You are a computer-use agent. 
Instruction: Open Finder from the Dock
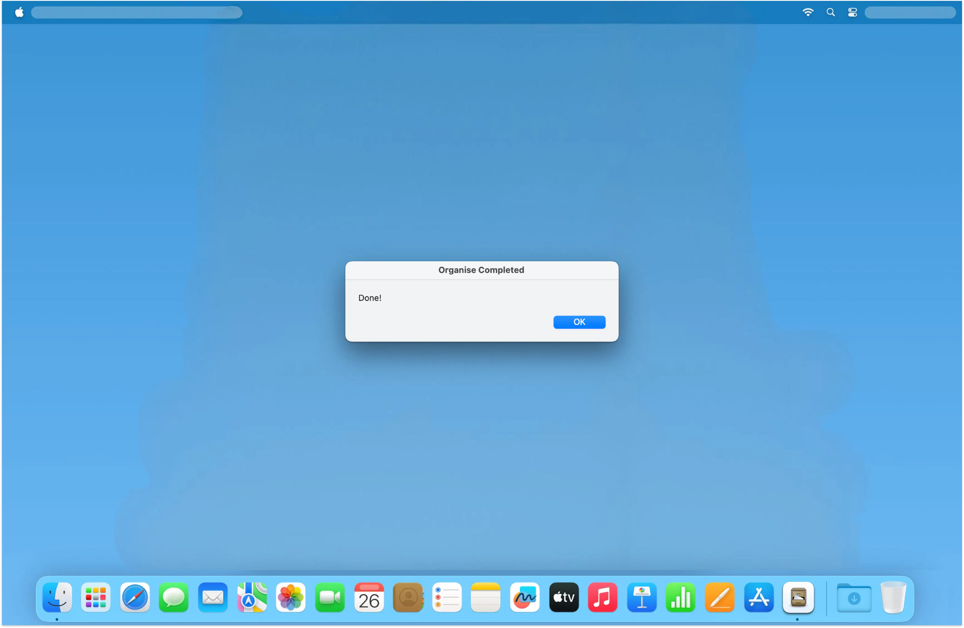[57, 597]
